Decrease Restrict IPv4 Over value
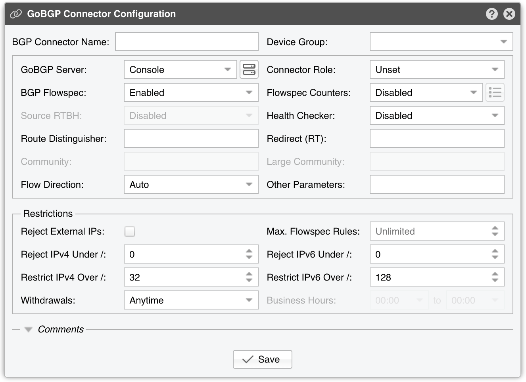This screenshot has height=382, width=526. point(249,280)
